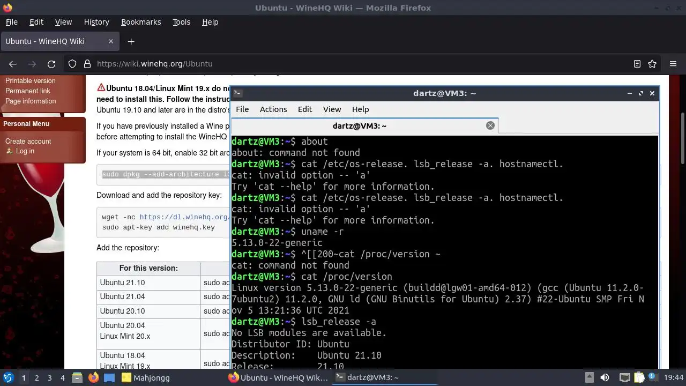The width and height of the screenshot is (686, 386).
Task: Open the volume control tray icon
Action: pyautogui.click(x=605, y=377)
